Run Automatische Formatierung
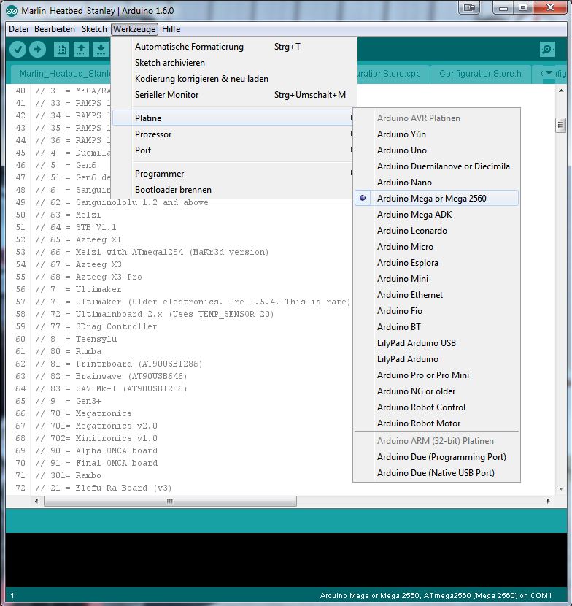572x606 pixels. (233, 47)
